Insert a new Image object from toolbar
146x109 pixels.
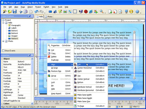[65, 12]
